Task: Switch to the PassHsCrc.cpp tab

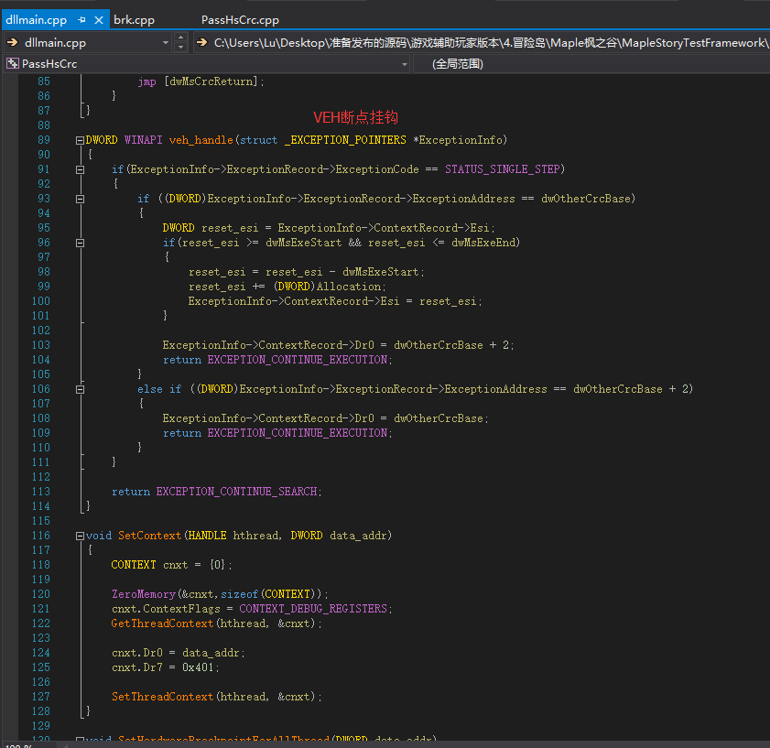Action: [240, 20]
